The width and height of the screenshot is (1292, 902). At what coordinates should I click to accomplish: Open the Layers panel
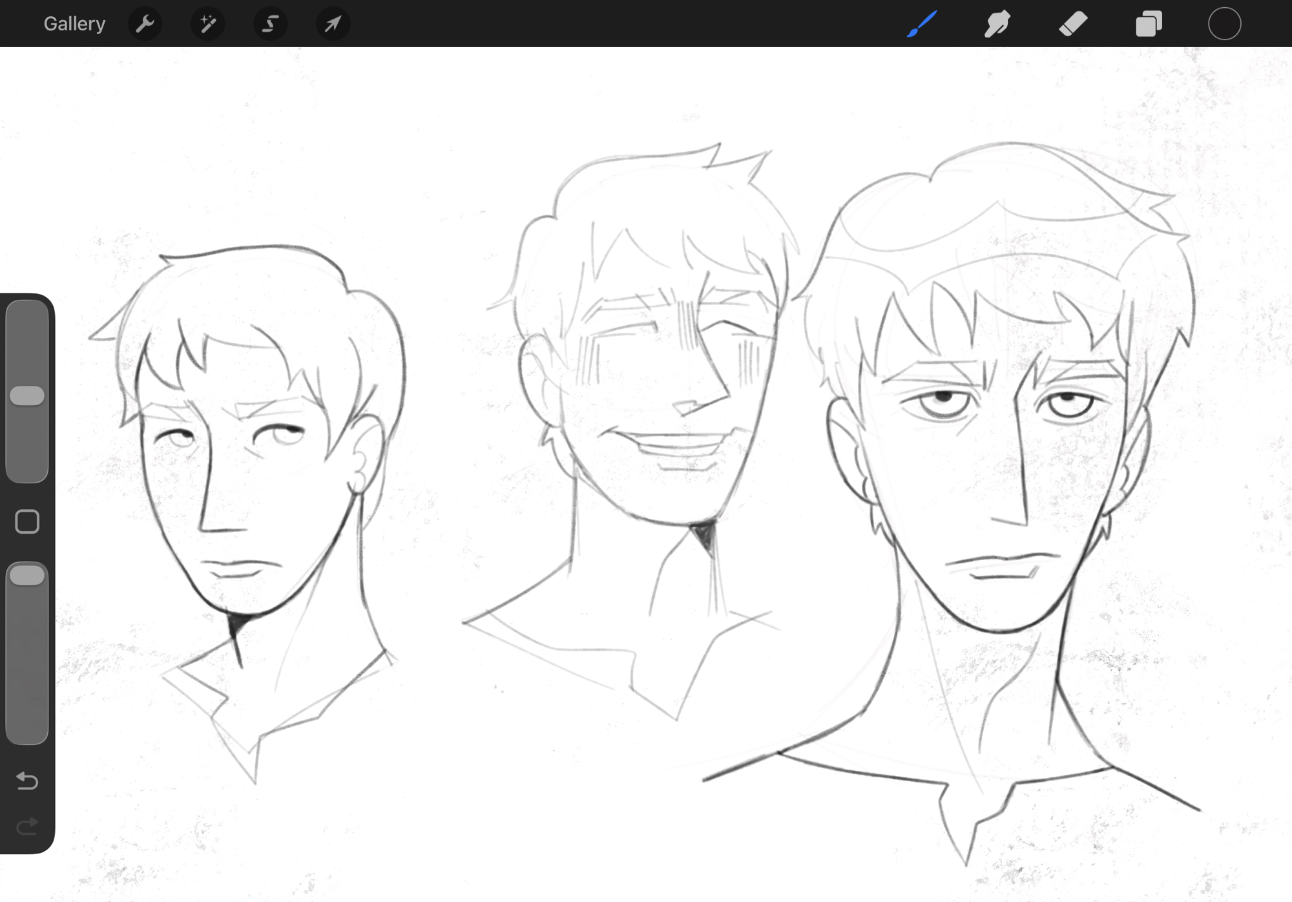[1149, 24]
